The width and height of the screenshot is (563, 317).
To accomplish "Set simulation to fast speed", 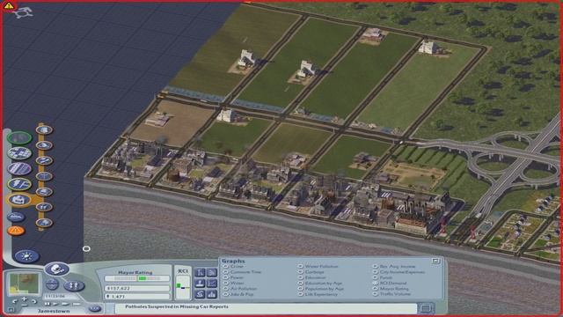I will [x=65, y=304].
